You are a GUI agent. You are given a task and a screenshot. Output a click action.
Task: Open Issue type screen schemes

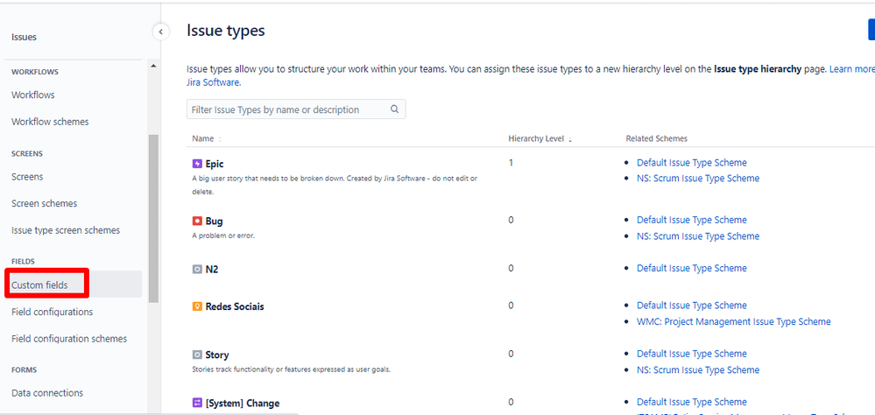pos(66,230)
